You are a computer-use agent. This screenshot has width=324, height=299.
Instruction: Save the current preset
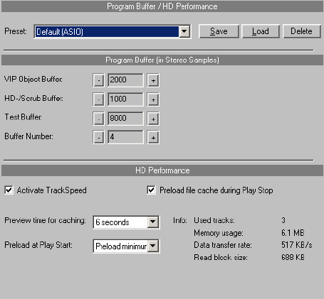point(219,31)
